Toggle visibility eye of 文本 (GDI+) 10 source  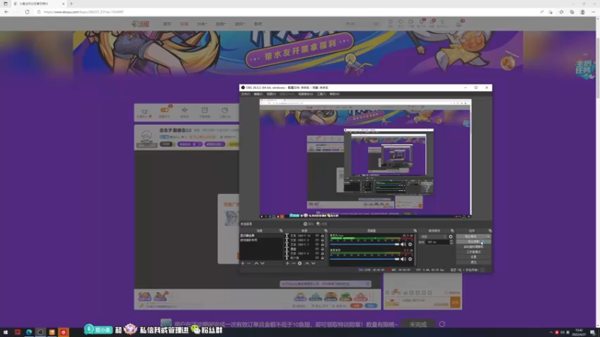(316, 236)
